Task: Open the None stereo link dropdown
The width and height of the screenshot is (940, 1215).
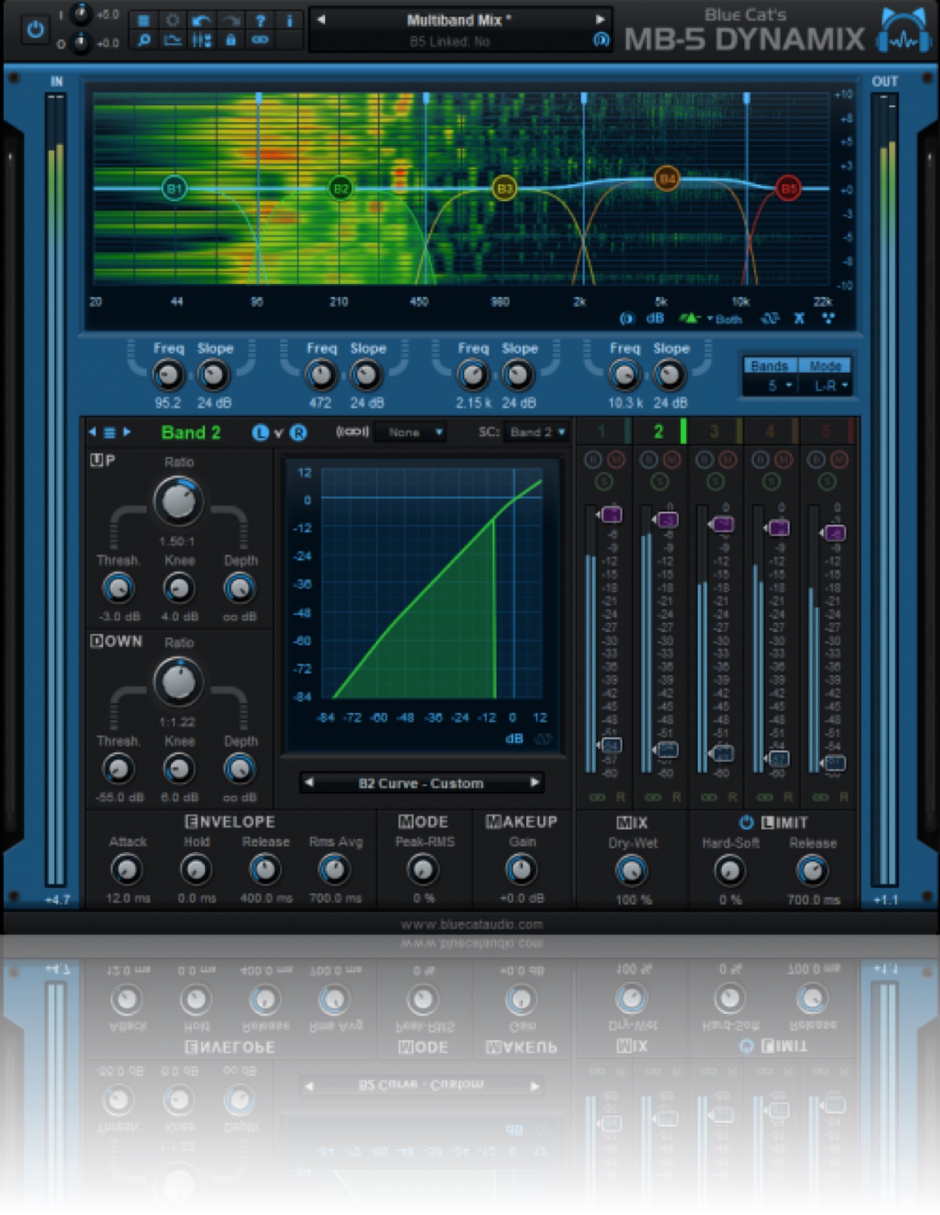Action: point(411,432)
